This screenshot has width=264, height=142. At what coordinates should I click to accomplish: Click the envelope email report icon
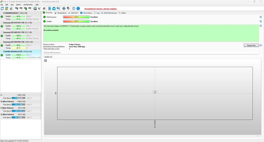coord(54,8)
